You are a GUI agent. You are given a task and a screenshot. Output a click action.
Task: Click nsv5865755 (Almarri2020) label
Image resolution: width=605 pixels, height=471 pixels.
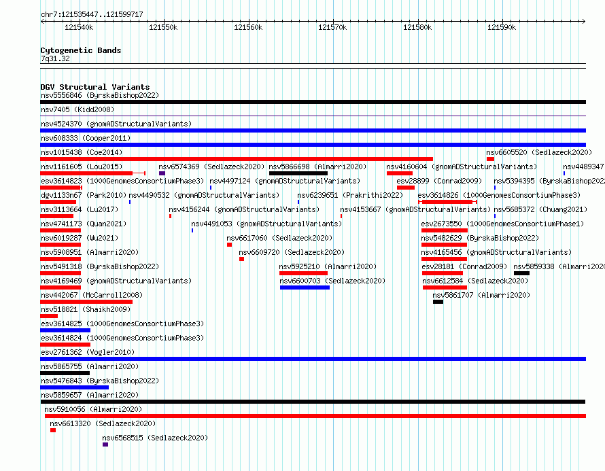[90, 366]
